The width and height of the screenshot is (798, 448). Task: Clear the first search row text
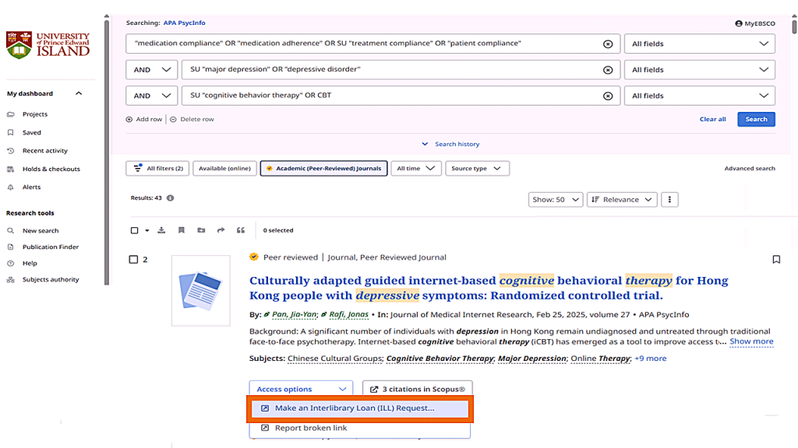click(608, 44)
